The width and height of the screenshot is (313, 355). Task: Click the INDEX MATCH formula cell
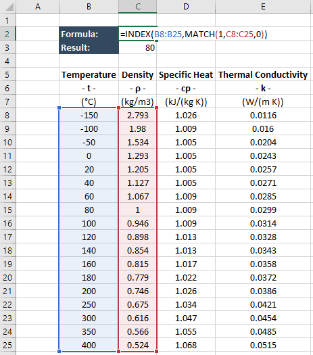pos(138,34)
